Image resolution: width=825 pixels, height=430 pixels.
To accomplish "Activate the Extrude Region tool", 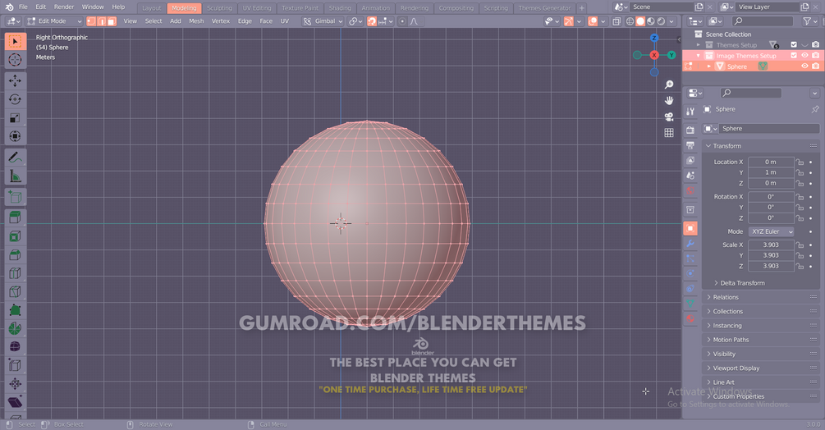I will coord(16,217).
